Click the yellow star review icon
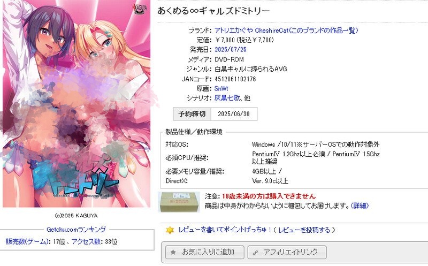The image size is (428, 266). pyautogui.click(x=170, y=230)
